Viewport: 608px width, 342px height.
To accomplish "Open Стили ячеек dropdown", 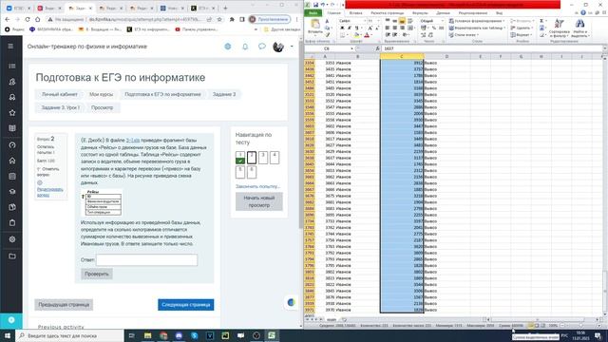I will 464,35.
